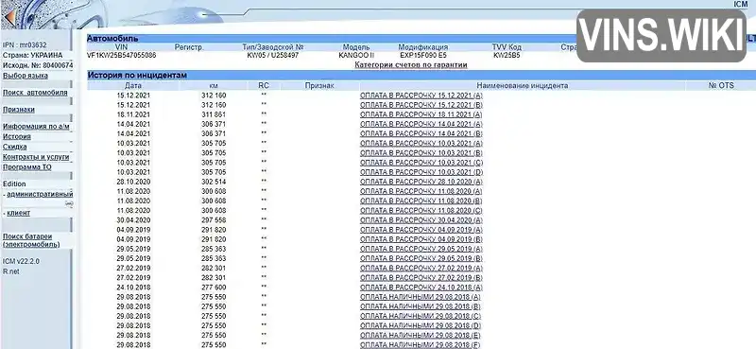The width and height of the screenshot is (756, 349).
Task: Open Поиск автомобиля in sidebar
Action: [35, 93]
